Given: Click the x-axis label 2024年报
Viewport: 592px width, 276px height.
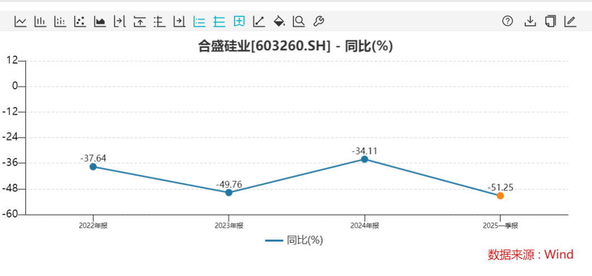Looking at the screenshot, I should coord(365,226).
